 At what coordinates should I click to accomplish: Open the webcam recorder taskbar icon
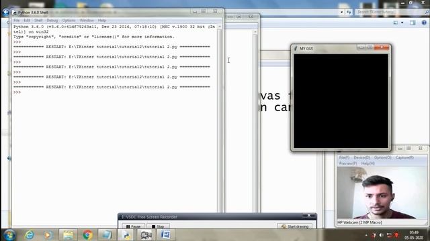click(146, 235)
